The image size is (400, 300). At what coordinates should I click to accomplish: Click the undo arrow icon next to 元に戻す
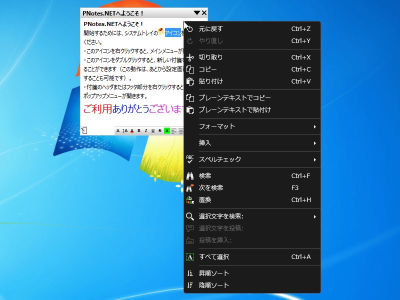point(190,29)
